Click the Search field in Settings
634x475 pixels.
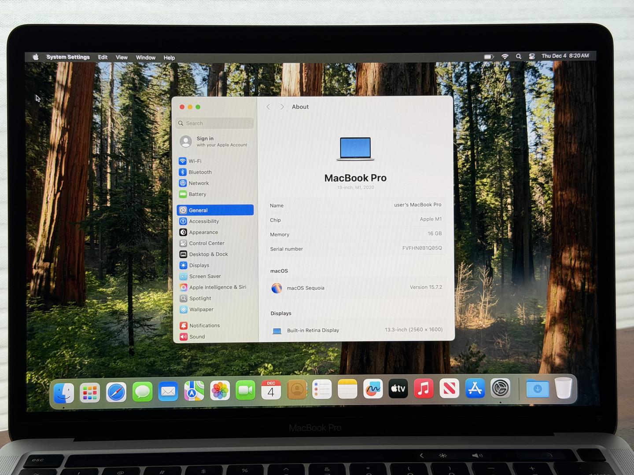point(215,123)
